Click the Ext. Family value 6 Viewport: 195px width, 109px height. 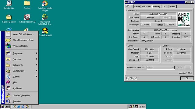pyautogui.click(x=144, y=37)
